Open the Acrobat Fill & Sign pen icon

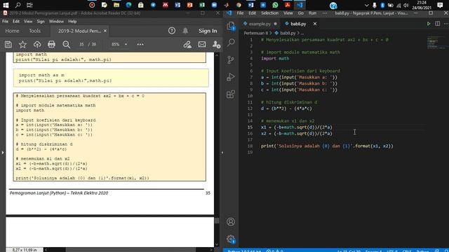187,44
